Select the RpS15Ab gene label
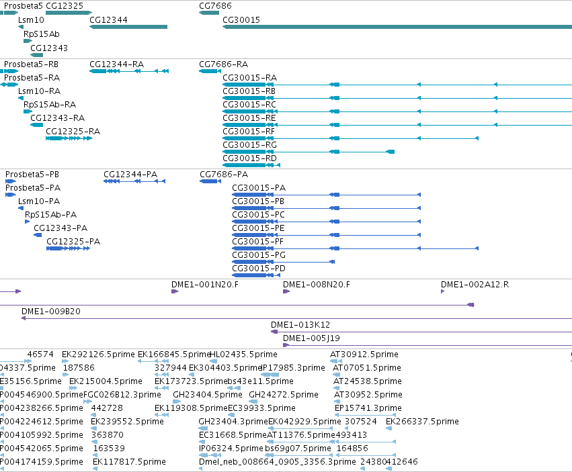The image size is (572, 472). [42, 34]
